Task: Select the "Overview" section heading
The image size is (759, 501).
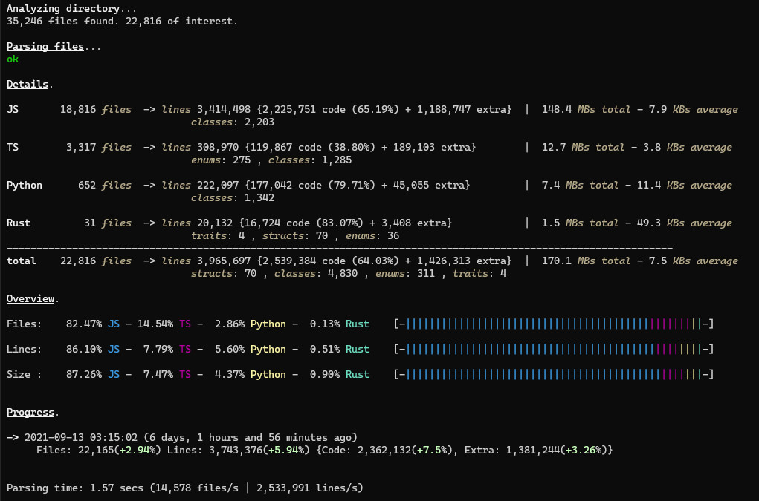Action: [x=31, y=298]
